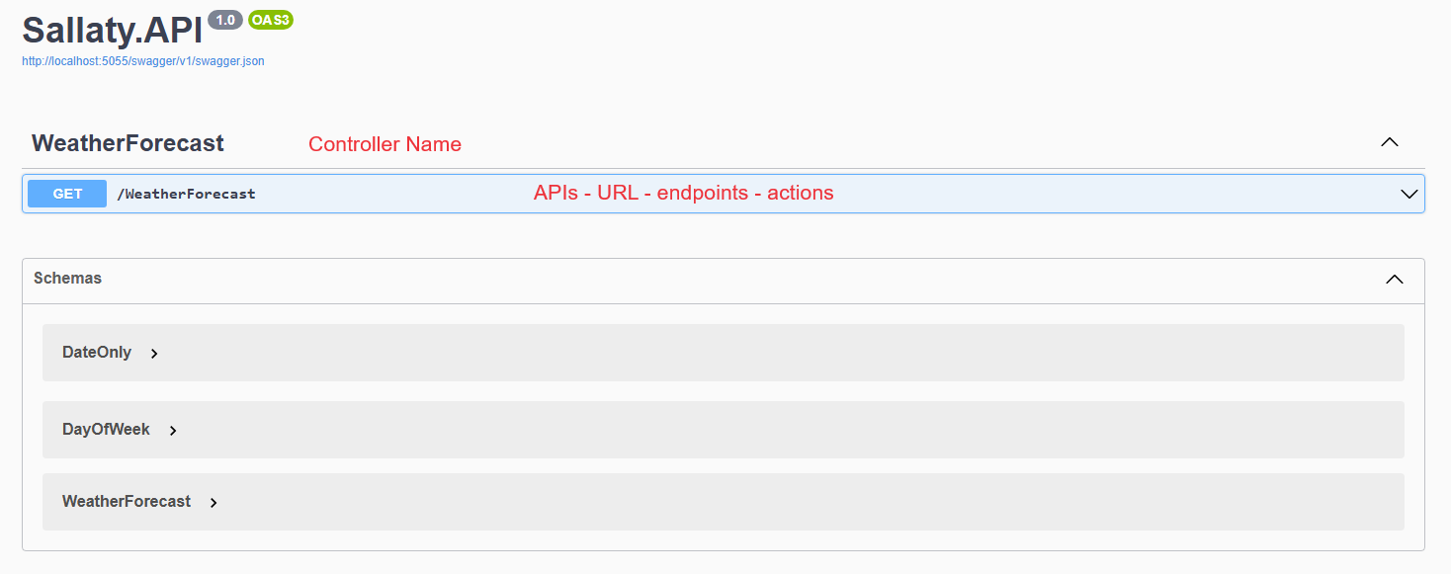Click the 1.0 version badge

coord(225,20)
